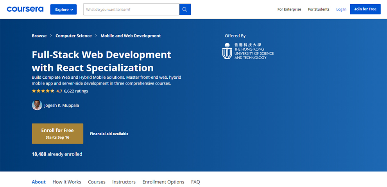The width and height of the screenshot is (387, 187).
Task: Switch to the FAQ tab
Action: coord(195,182)
